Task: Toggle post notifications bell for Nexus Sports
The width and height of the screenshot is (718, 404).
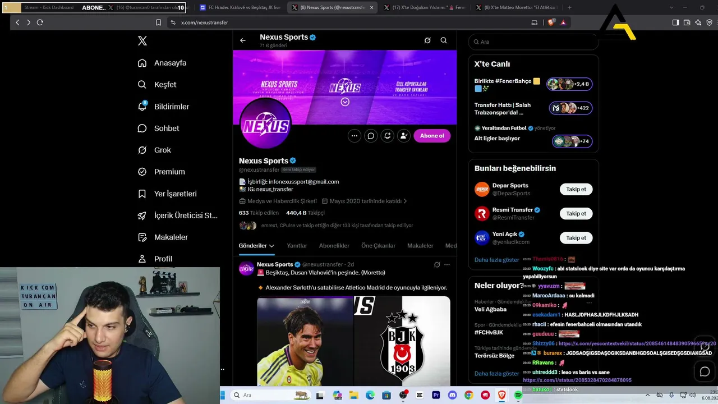Action: (387, 136)
